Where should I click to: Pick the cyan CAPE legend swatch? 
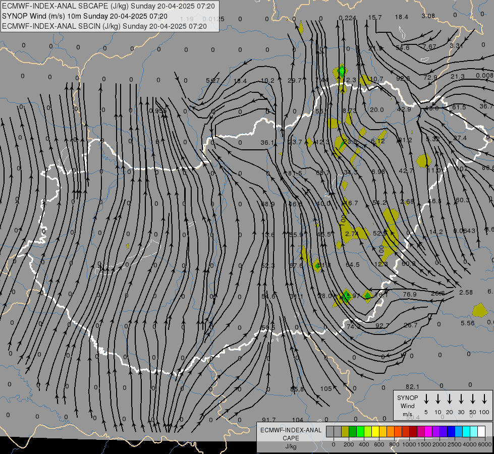click(x=466, y=432)
